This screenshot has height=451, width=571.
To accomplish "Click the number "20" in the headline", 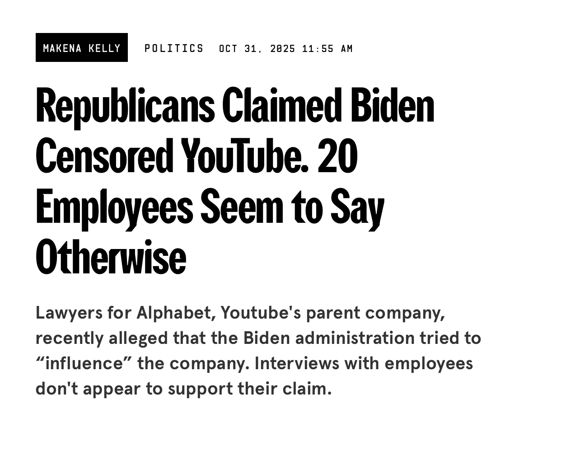I will click(x=337, y=156).
